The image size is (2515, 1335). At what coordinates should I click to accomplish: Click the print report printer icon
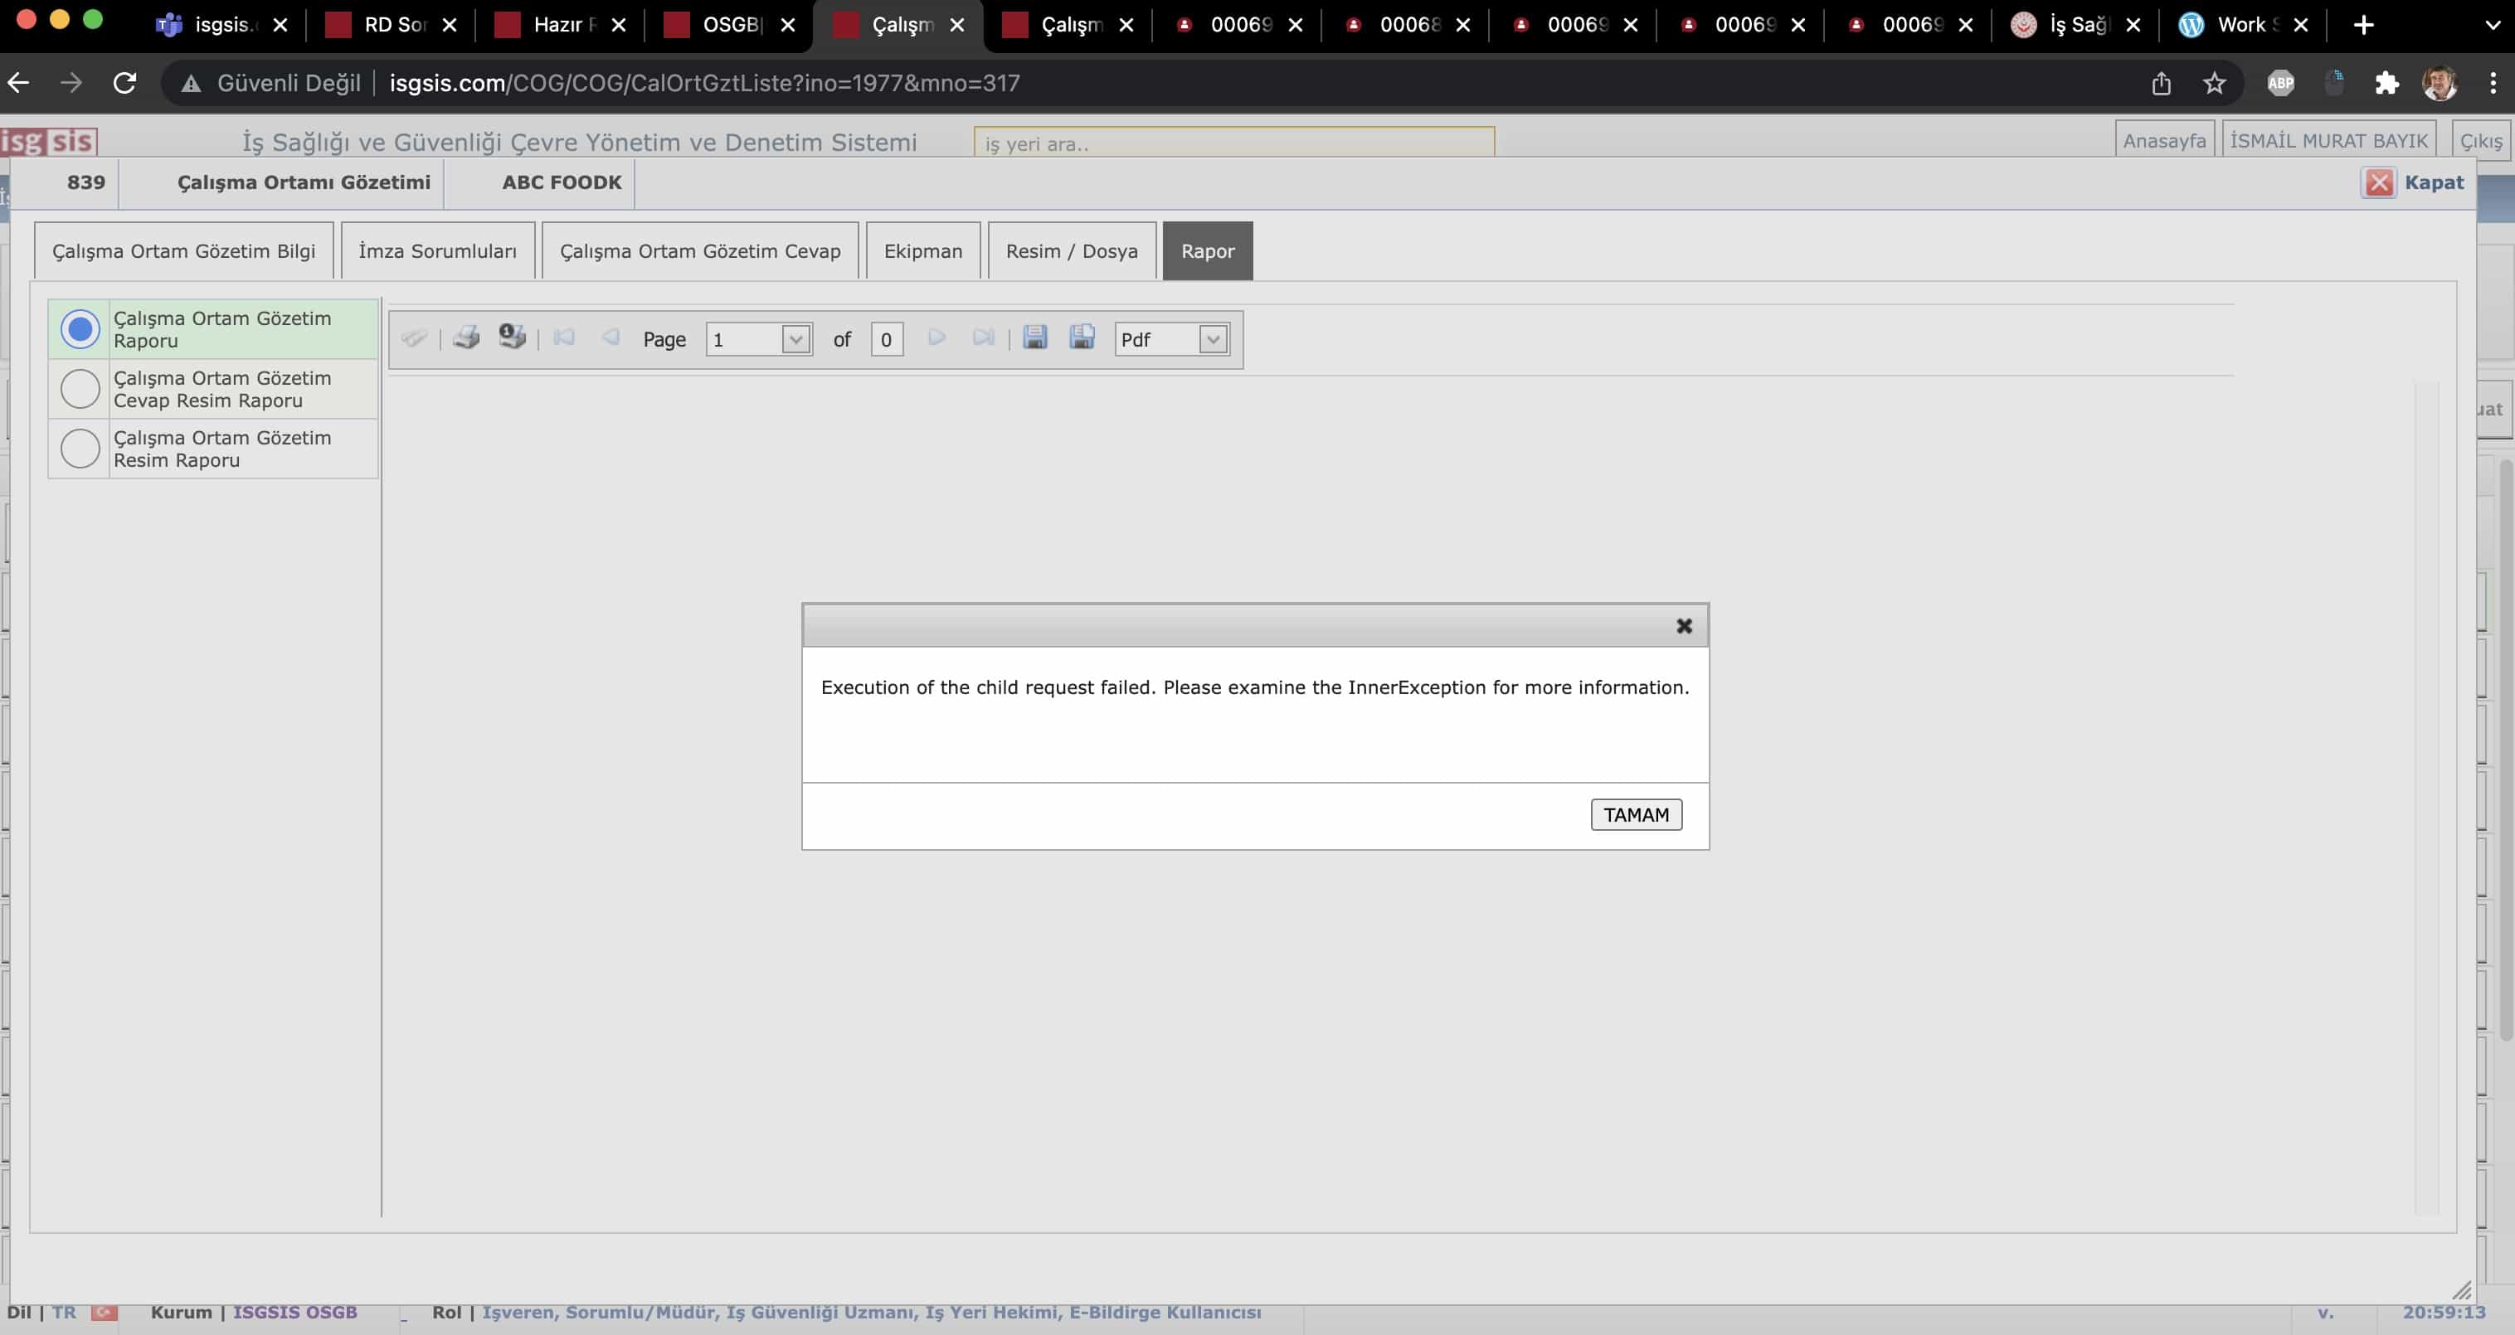click(x=465, y=337)
